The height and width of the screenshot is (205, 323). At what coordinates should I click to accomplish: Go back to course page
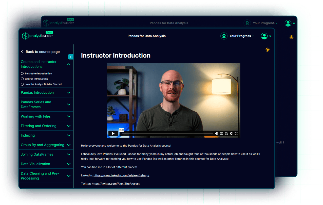coord(40,52)
